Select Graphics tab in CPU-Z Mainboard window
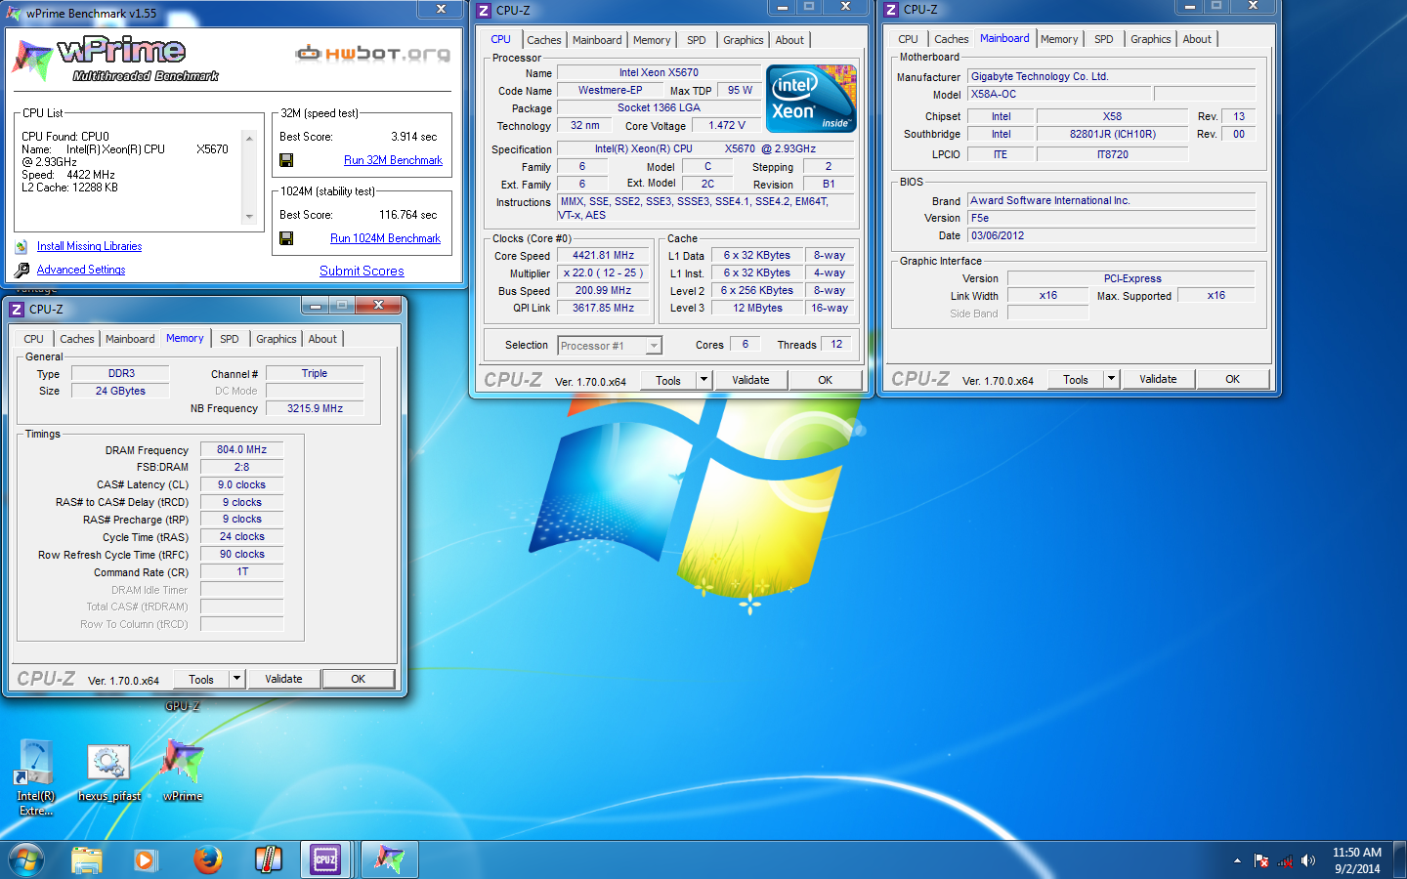 point(1150,39)
